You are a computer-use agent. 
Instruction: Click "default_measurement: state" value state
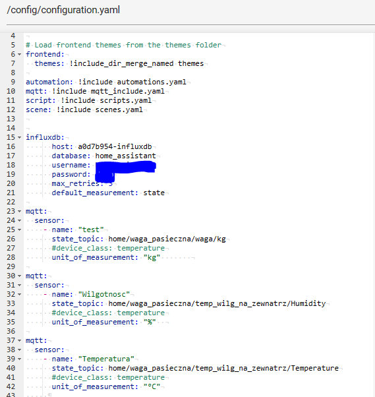pos(154,193)
